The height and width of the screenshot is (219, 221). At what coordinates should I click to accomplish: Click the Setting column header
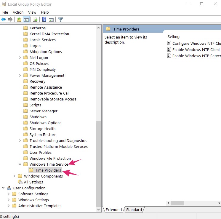173,36
